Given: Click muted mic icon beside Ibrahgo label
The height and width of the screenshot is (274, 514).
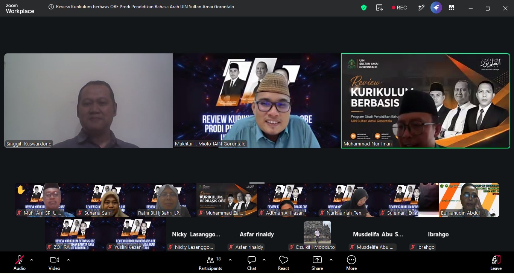Looking at the screenshot, I should (413, 247).
